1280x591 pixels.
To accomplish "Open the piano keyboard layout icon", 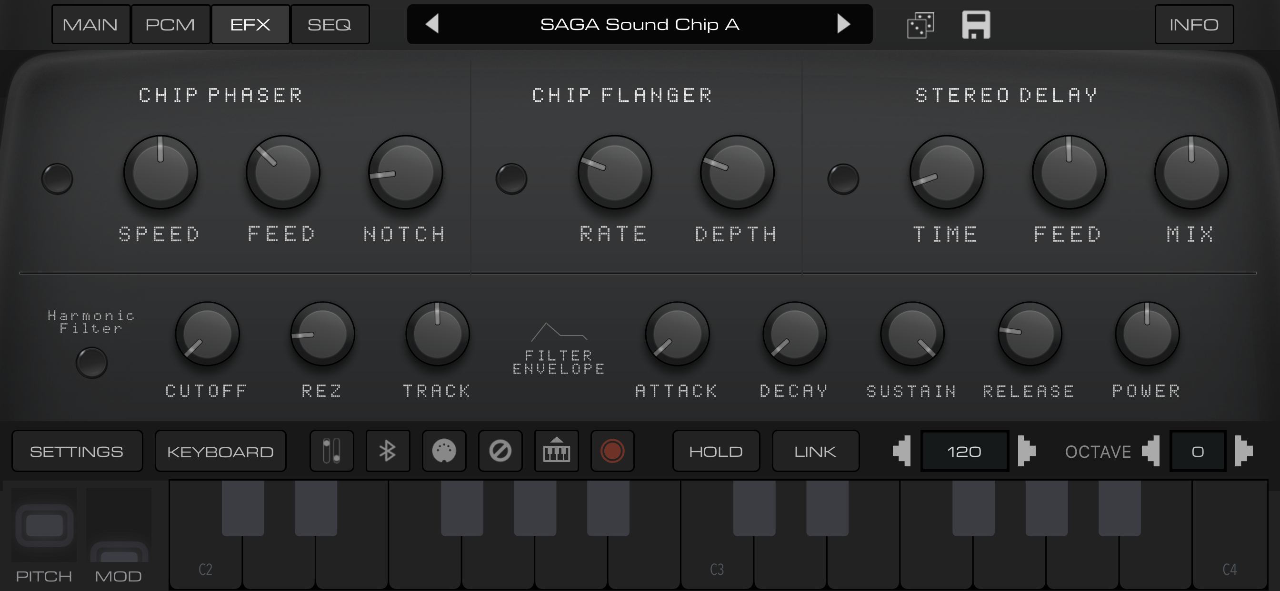I will pos(557,451).
